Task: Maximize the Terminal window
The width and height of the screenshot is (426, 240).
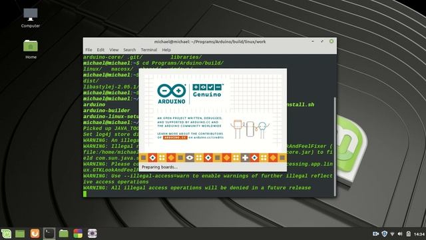Action: tap(322, 41)
